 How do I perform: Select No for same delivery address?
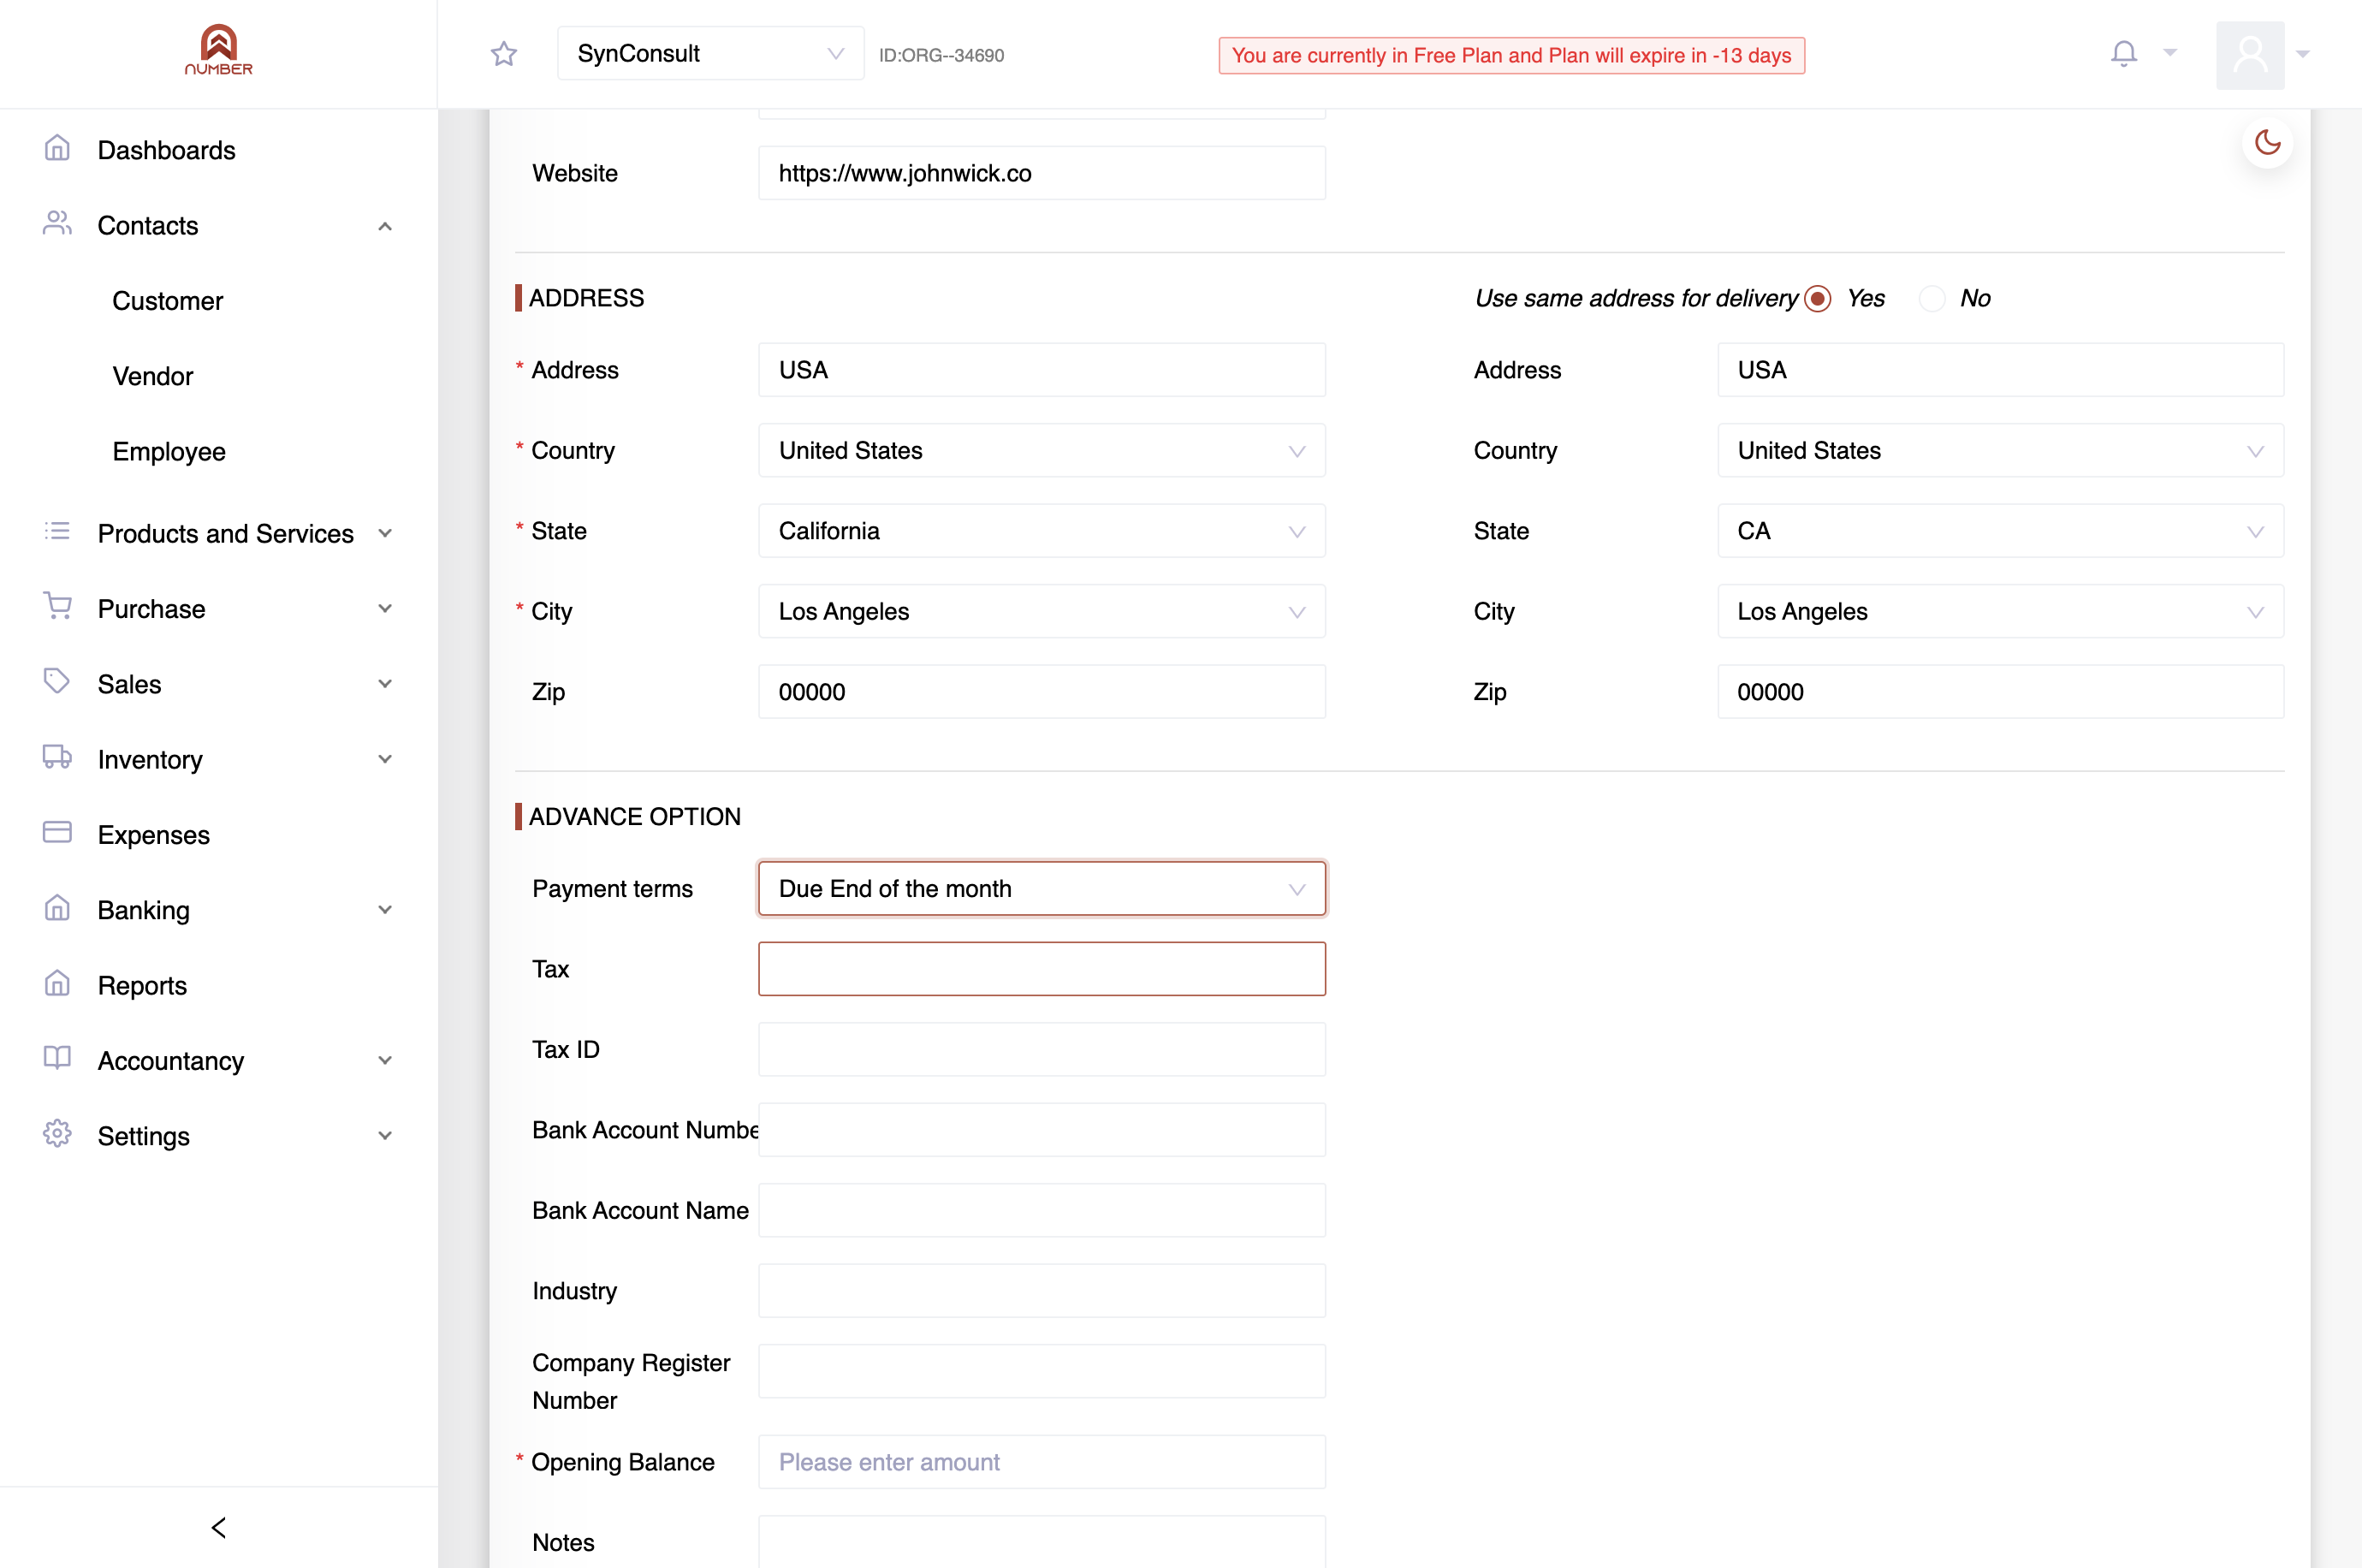click(x=1932, y=298)
